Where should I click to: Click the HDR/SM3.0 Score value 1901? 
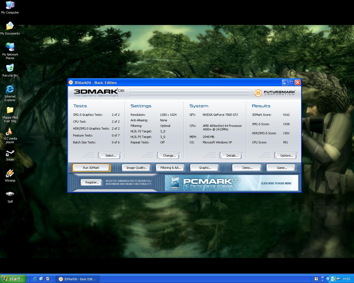coord(286,133)
